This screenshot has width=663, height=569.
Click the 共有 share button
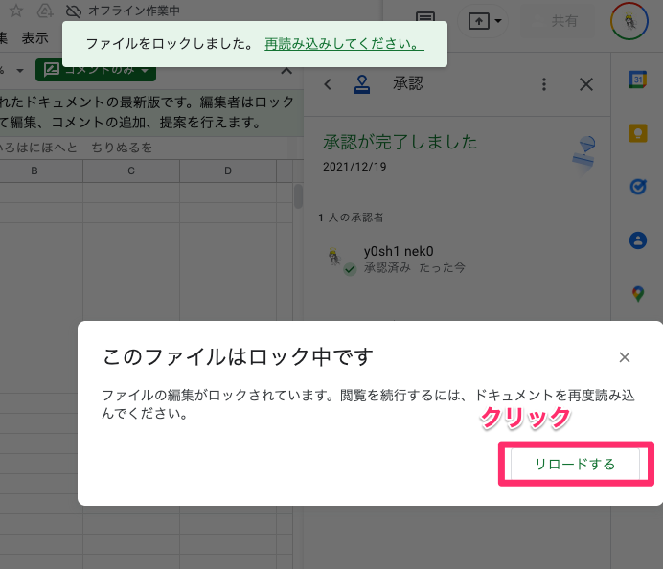point(564,20)
